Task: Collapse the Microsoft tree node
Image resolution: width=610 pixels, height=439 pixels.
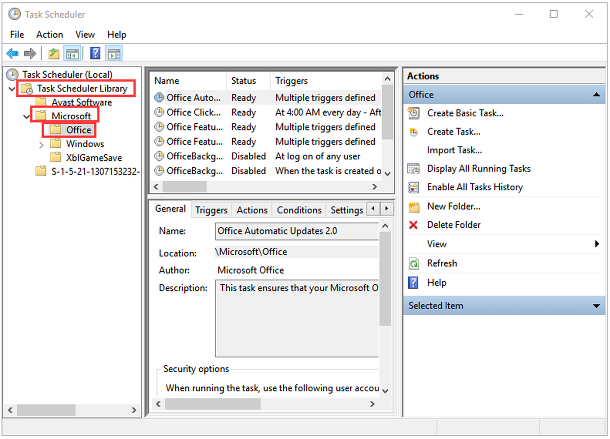Action: click(26, 116)
